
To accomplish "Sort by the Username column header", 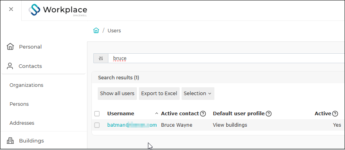I will tap(121, 114).
